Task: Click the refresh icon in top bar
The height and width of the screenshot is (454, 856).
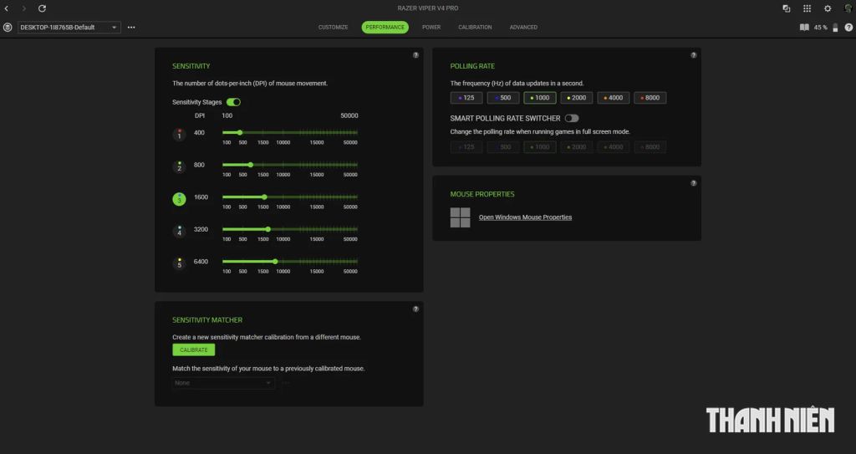Action: pos(42,8)
